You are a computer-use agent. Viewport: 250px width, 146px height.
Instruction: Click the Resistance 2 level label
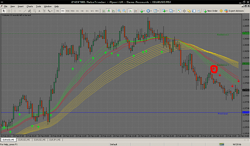pos(223,35)
